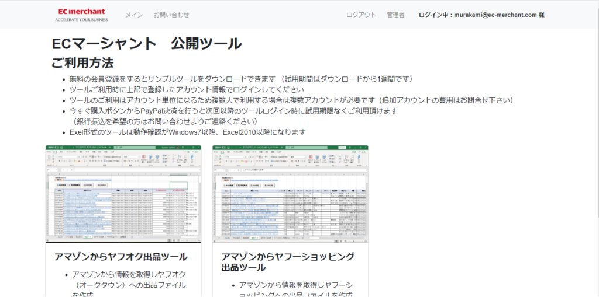This screenshot has width=599, height=297.
Task: Open the お問い合わせ navigation link
Action: coord(171,15)
